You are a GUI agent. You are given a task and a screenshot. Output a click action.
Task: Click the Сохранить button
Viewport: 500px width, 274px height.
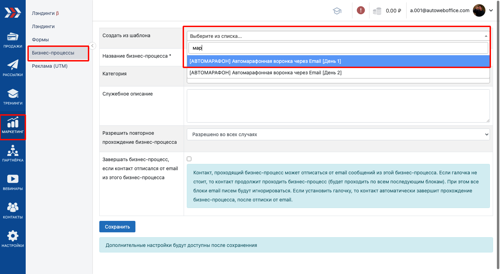point(117,227)
